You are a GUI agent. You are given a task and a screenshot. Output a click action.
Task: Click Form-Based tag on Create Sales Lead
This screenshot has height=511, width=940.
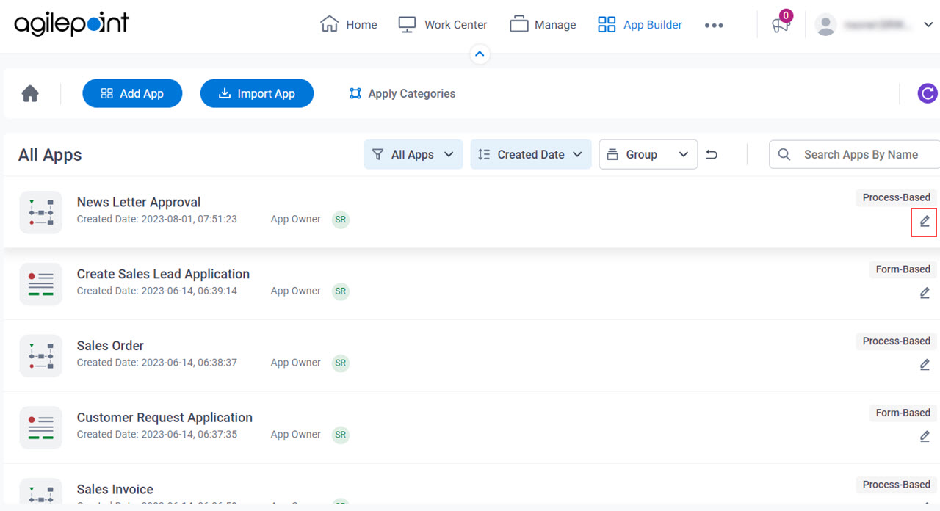click(903, 269)
